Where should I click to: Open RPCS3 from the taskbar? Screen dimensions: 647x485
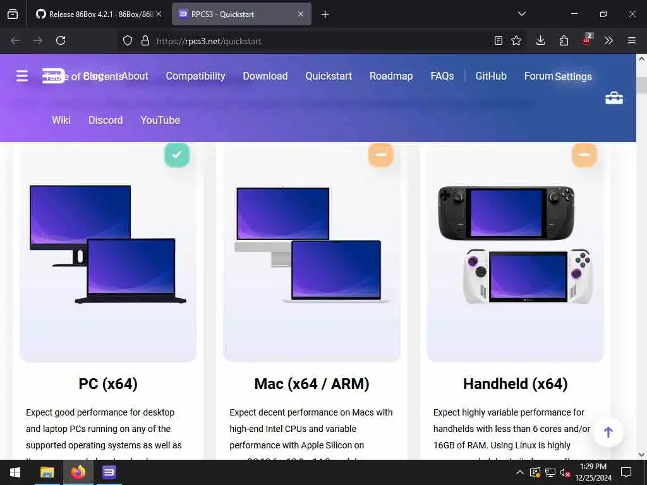(x=109, y=472)
